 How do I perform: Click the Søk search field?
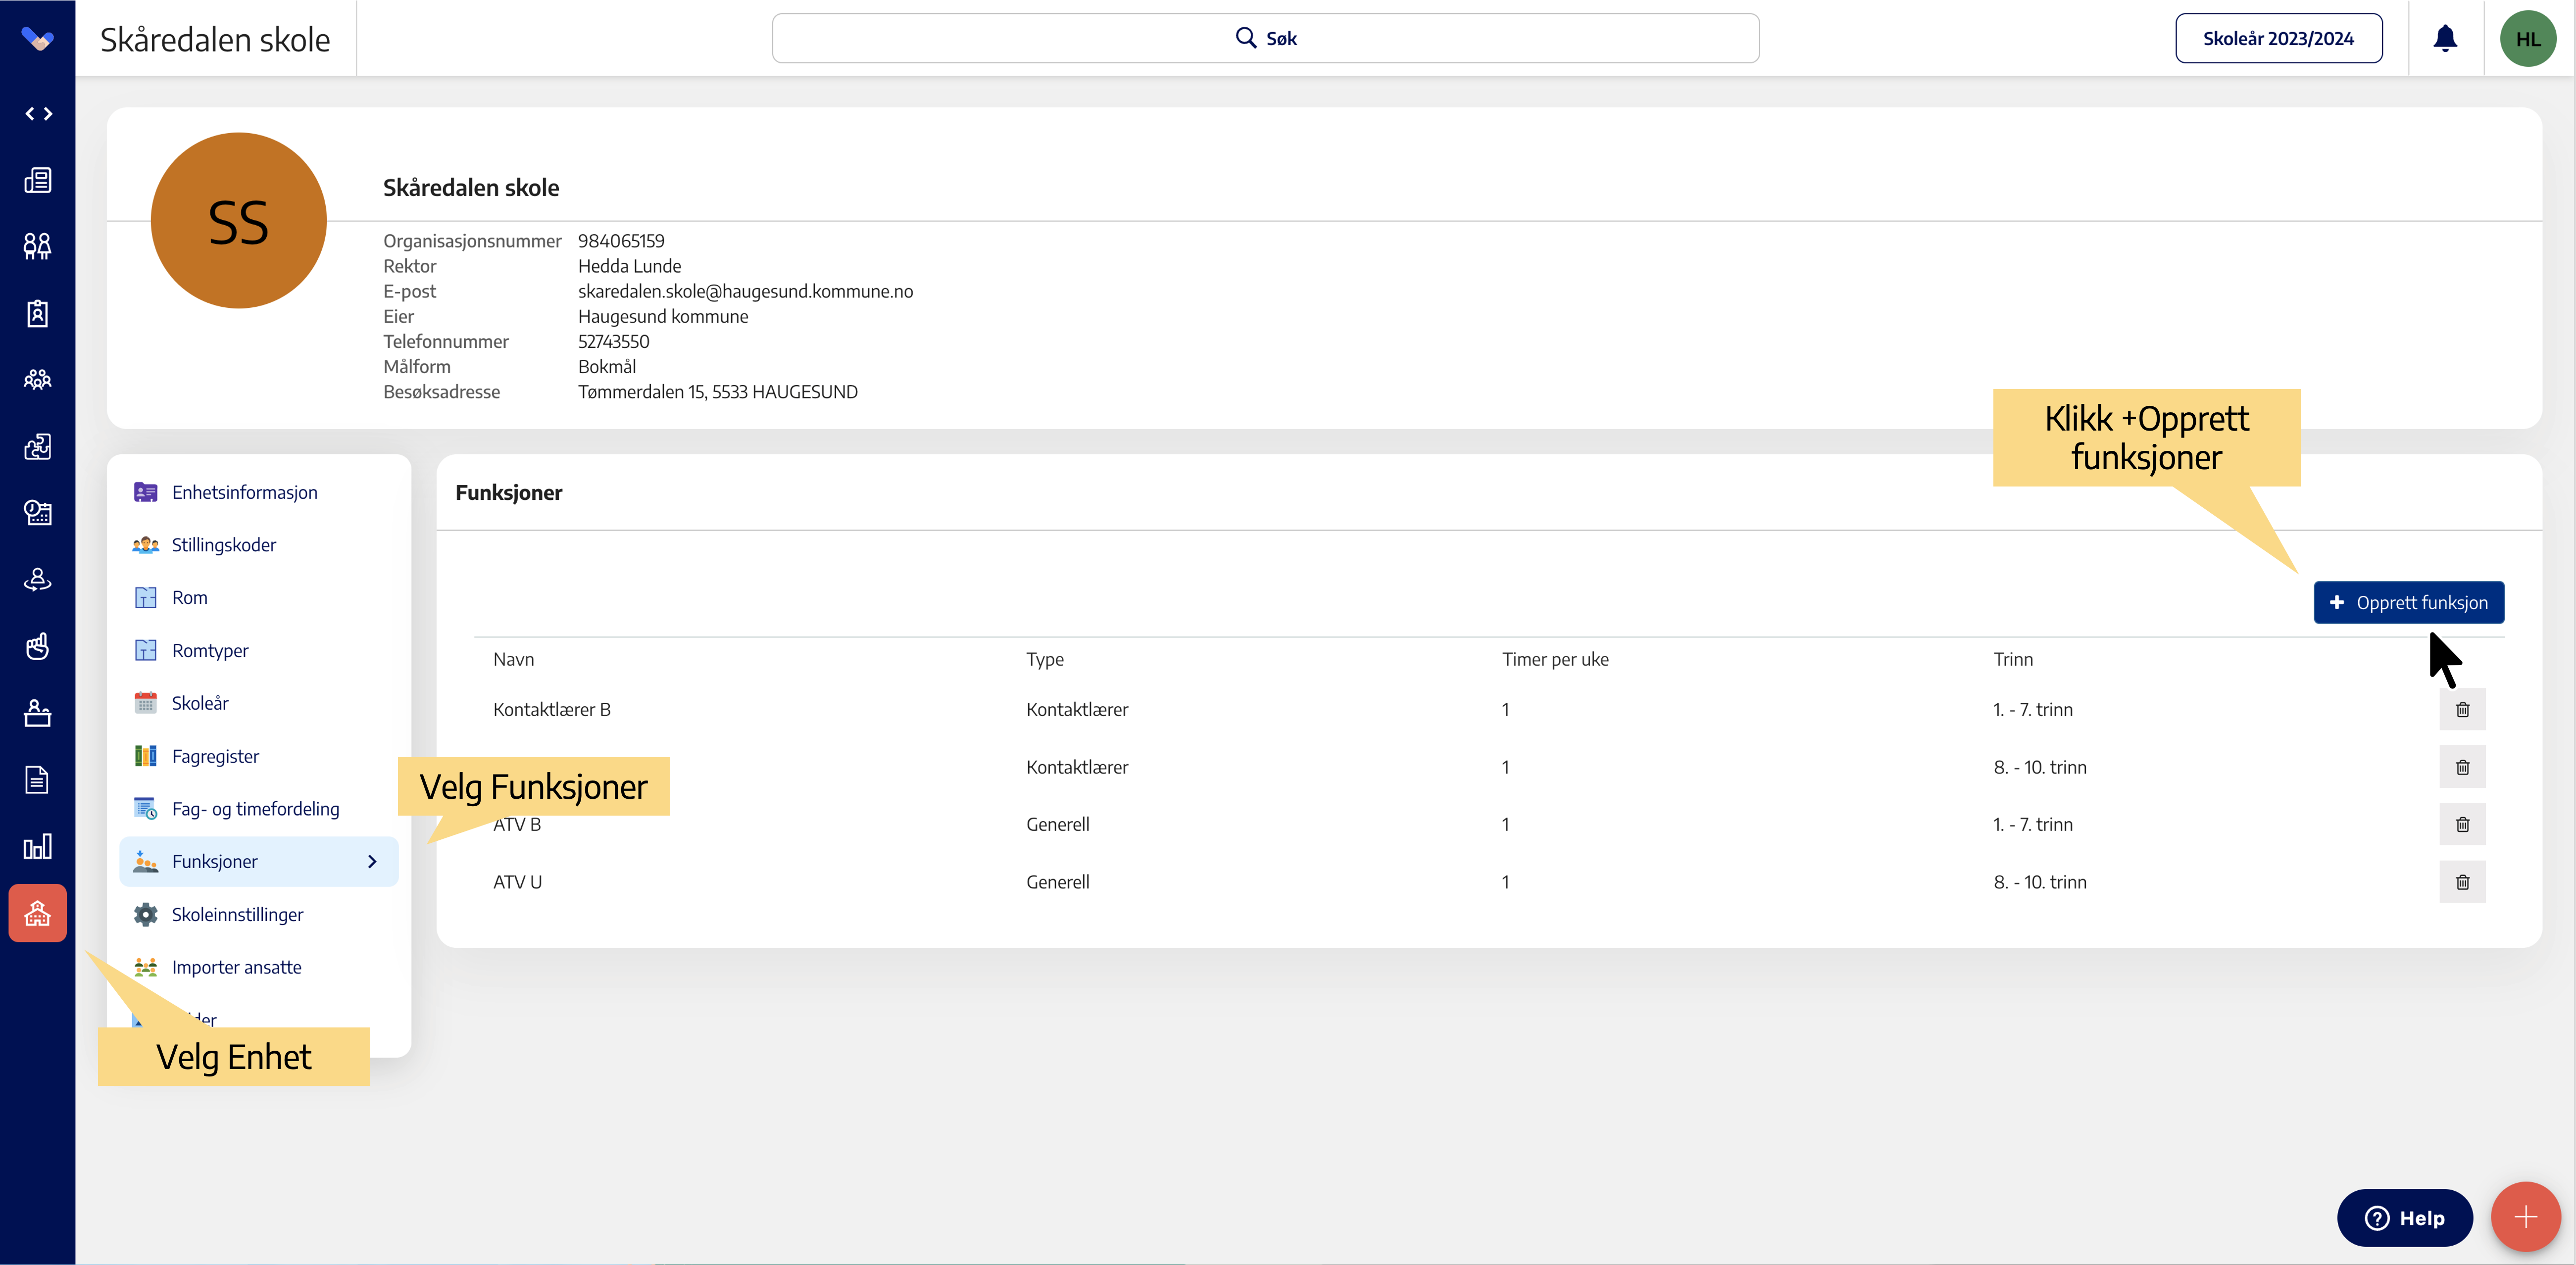(1265, 38)
